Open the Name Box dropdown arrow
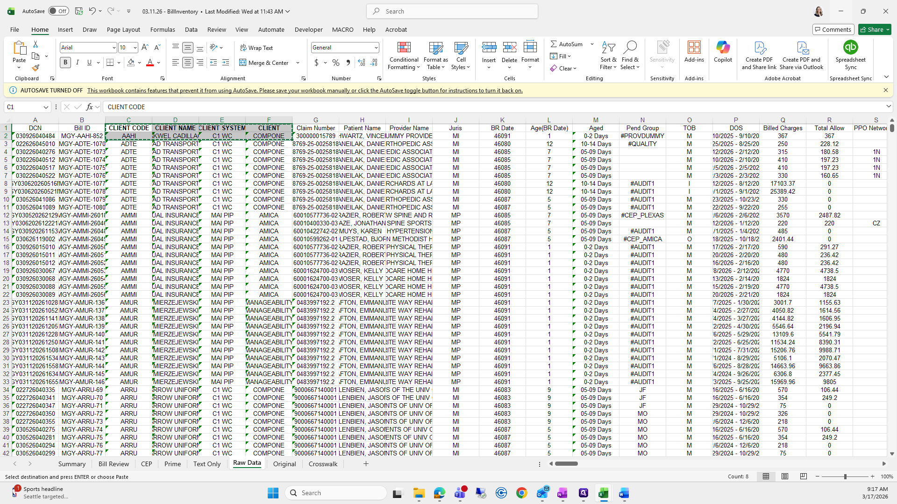This screenshot has height=504, width=897. (x=46, y=107)
